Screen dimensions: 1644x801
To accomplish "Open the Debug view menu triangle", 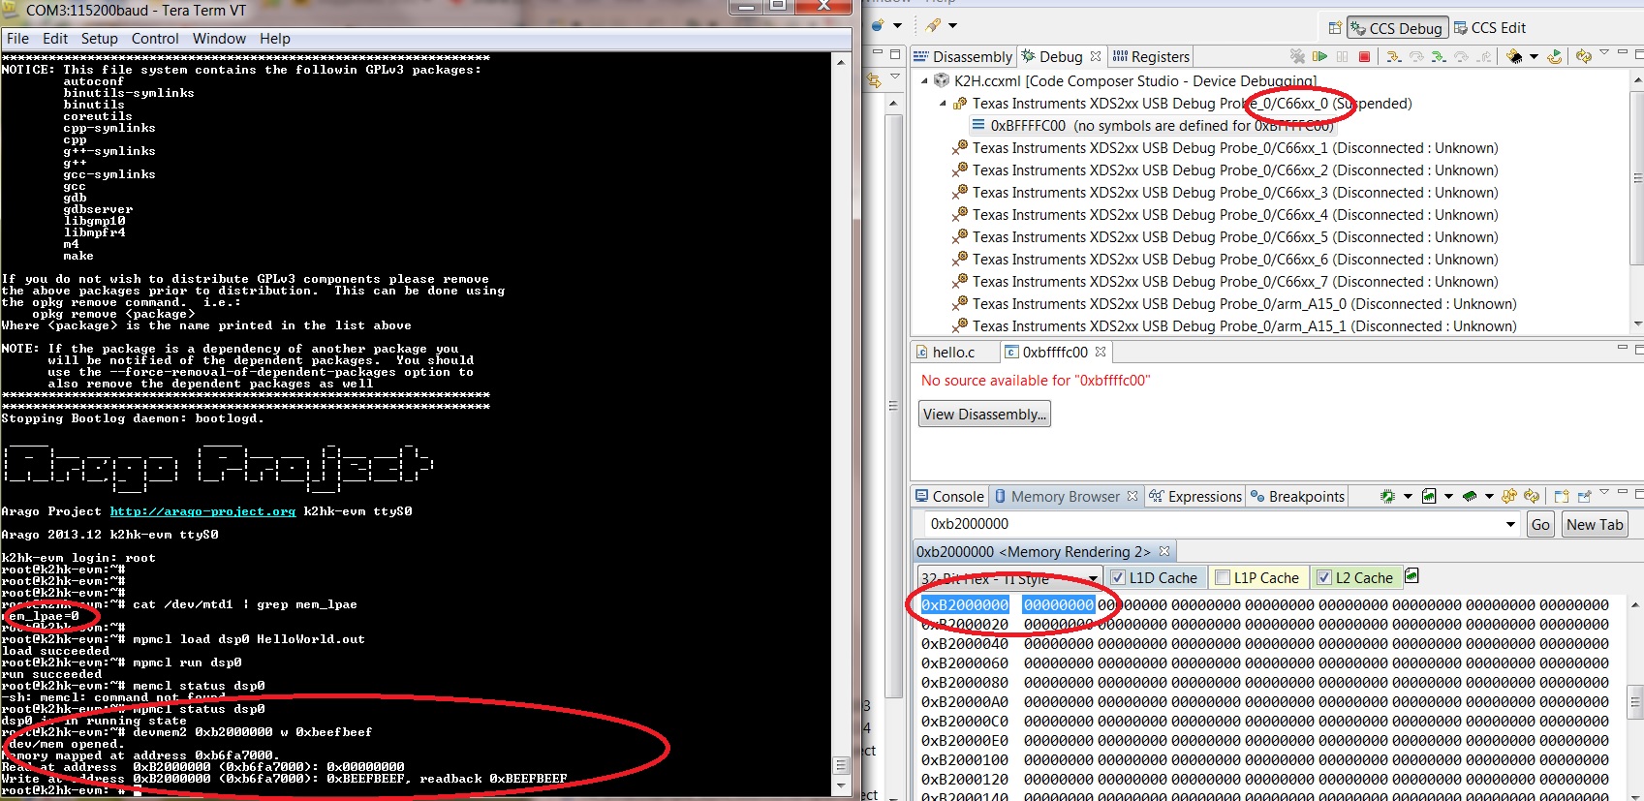I will point(1603,52).
